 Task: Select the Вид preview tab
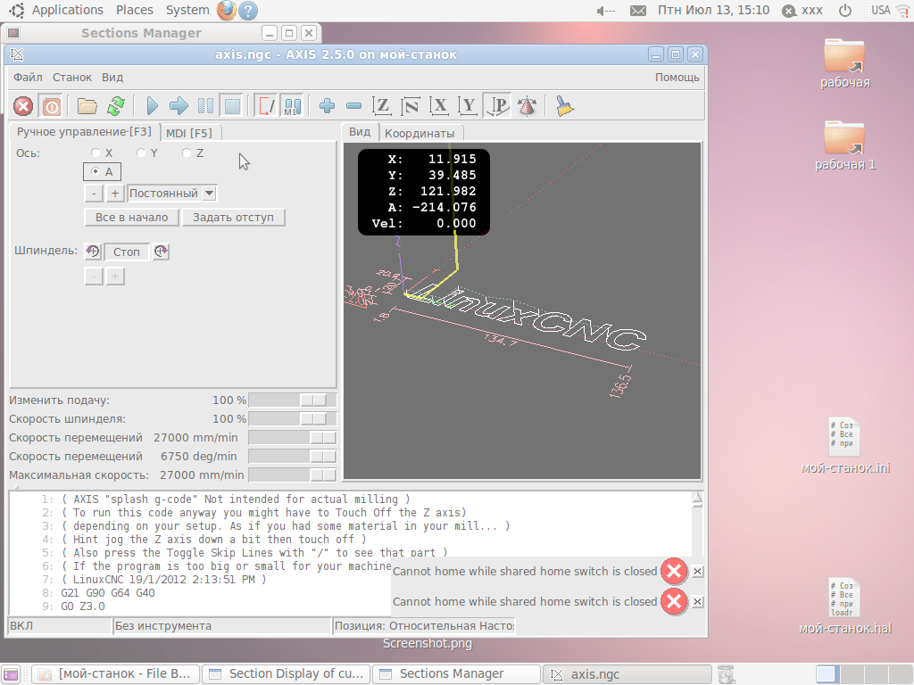pyautogui.click(x=360, y=132)
